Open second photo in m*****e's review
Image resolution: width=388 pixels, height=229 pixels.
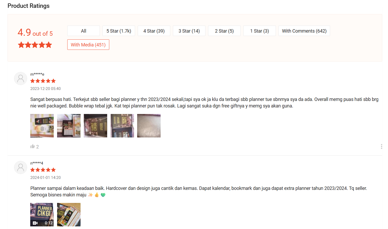click(69, 126)
